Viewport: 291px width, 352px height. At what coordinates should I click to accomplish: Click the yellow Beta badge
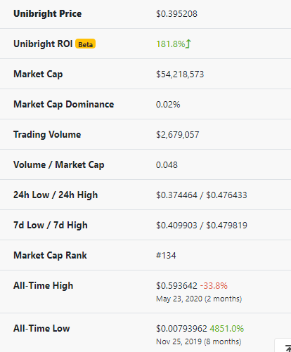85,44
